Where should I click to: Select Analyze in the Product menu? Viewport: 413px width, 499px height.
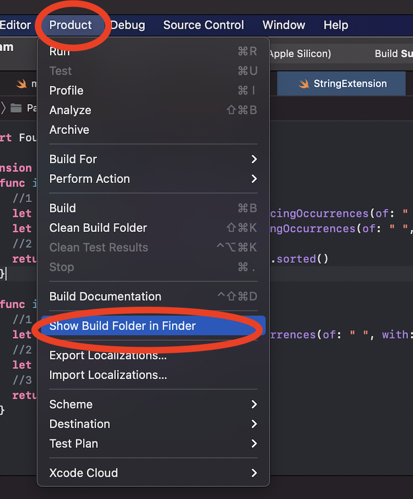pos(70,110)
